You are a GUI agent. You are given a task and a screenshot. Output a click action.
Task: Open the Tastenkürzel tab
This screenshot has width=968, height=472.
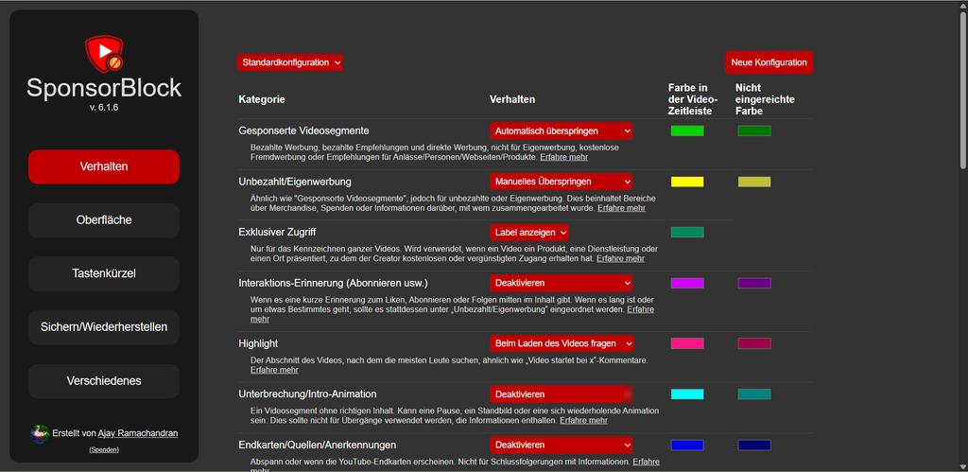click(x=104, y=273)
